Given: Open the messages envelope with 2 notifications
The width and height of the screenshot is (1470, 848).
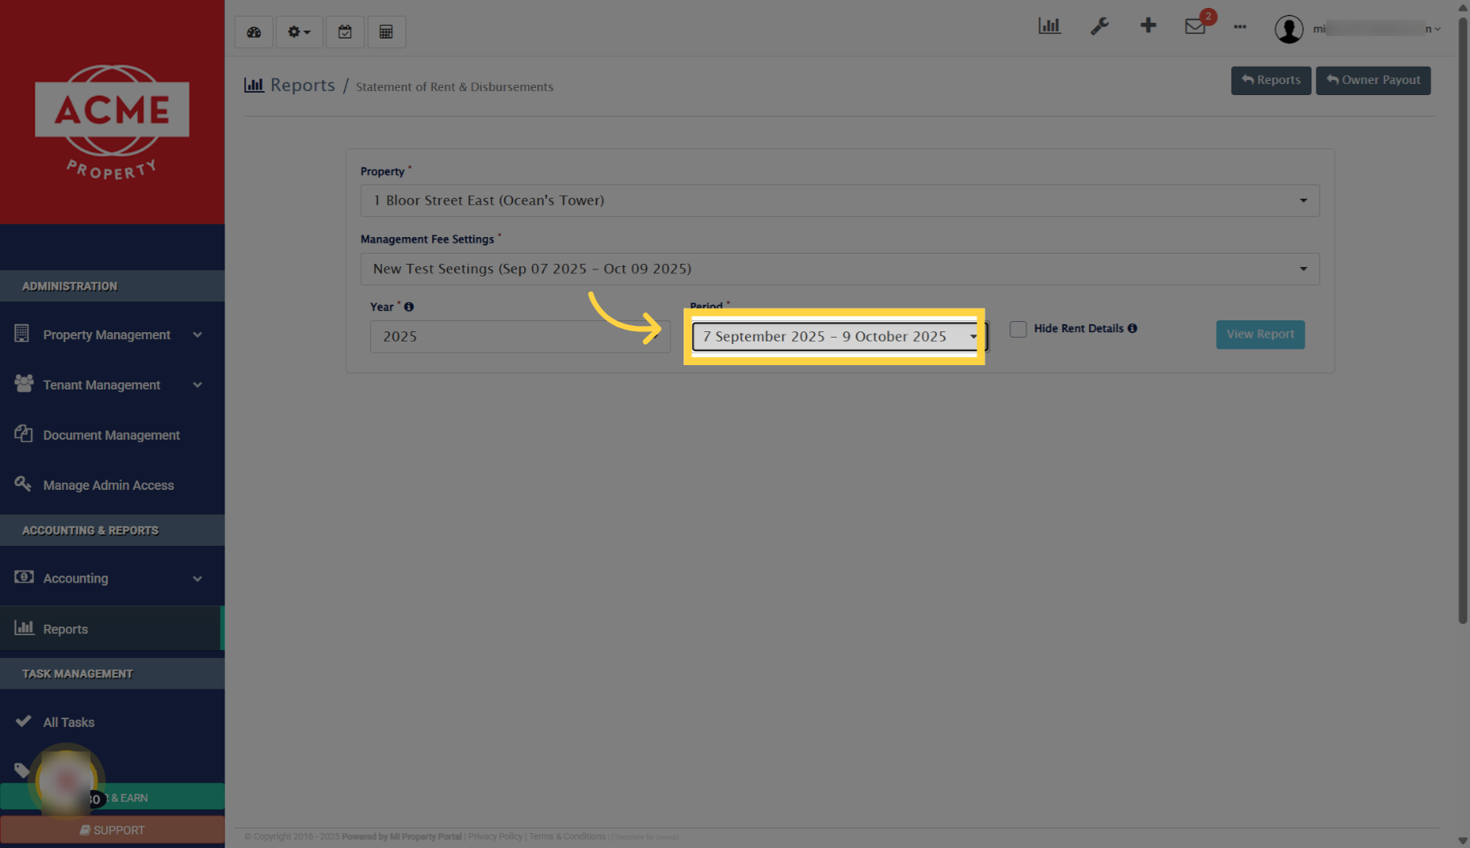Looking at the screenshot, I should [1195, 25].
